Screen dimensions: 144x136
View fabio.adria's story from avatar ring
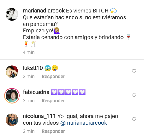pyautogui.click(x=12, y=95)
